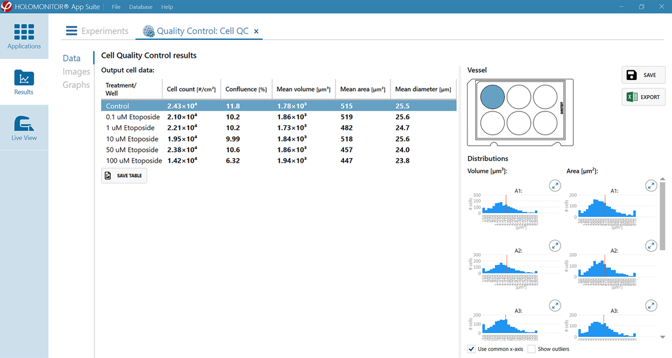Click the 1.94×10³ mean volume value

pyautogui.click(x=292, y=161)
